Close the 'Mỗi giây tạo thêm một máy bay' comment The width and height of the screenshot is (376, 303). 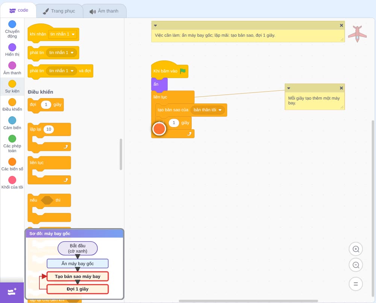pyautogui.click(x=341, y=88)
